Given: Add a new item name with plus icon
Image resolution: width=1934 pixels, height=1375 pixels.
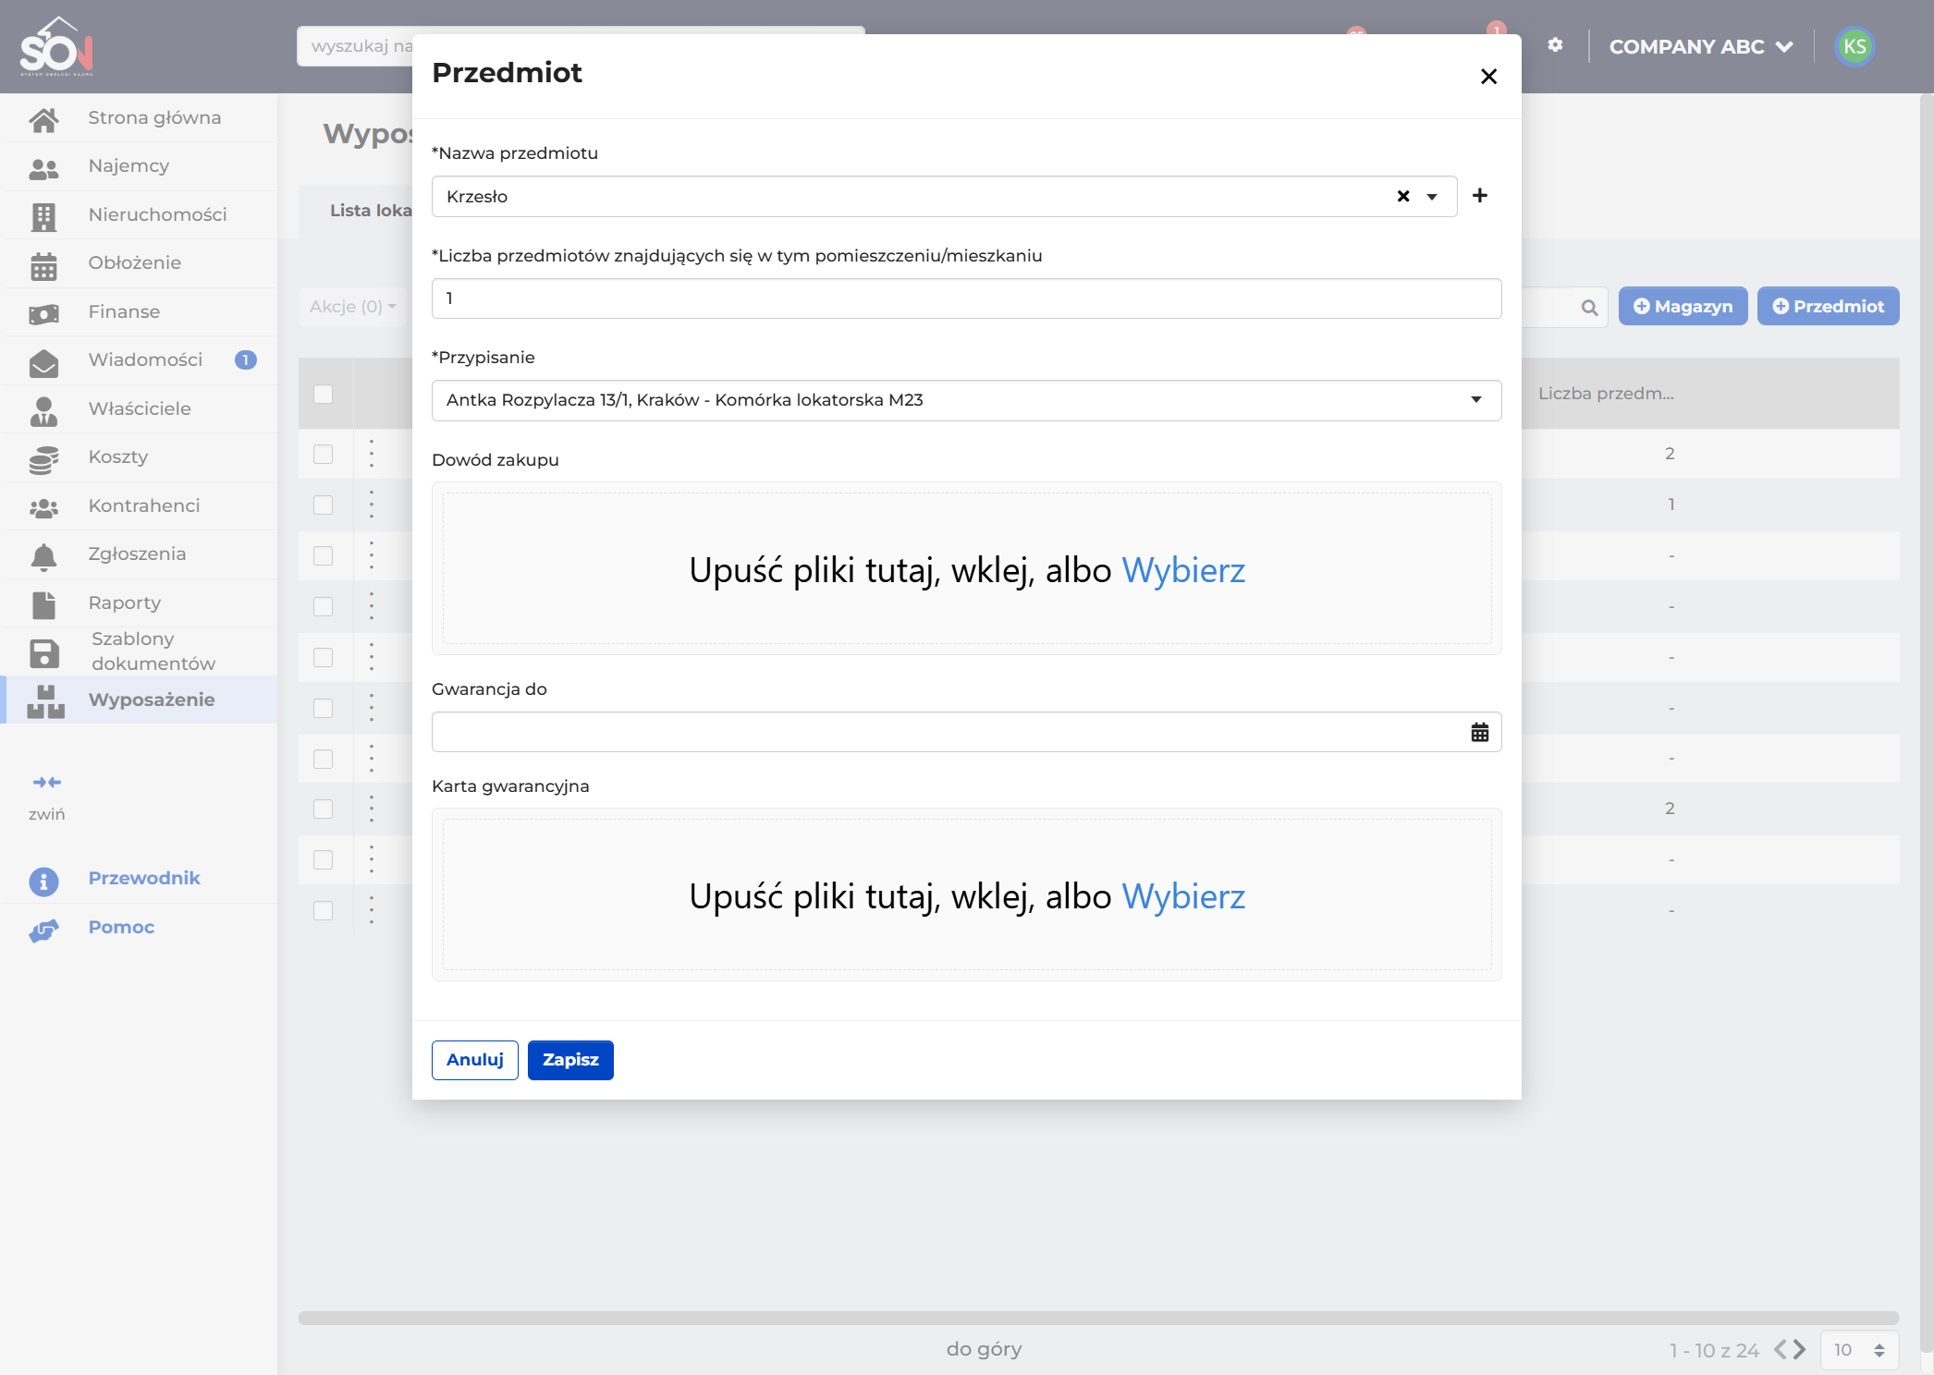Looking at the screenshot, I should [1480, 195].
